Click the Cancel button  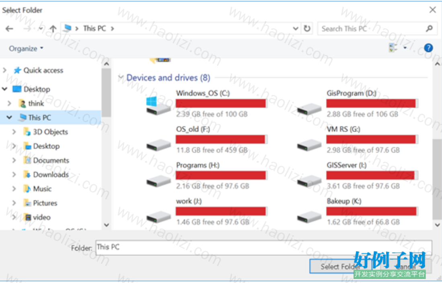coord(406,267)
